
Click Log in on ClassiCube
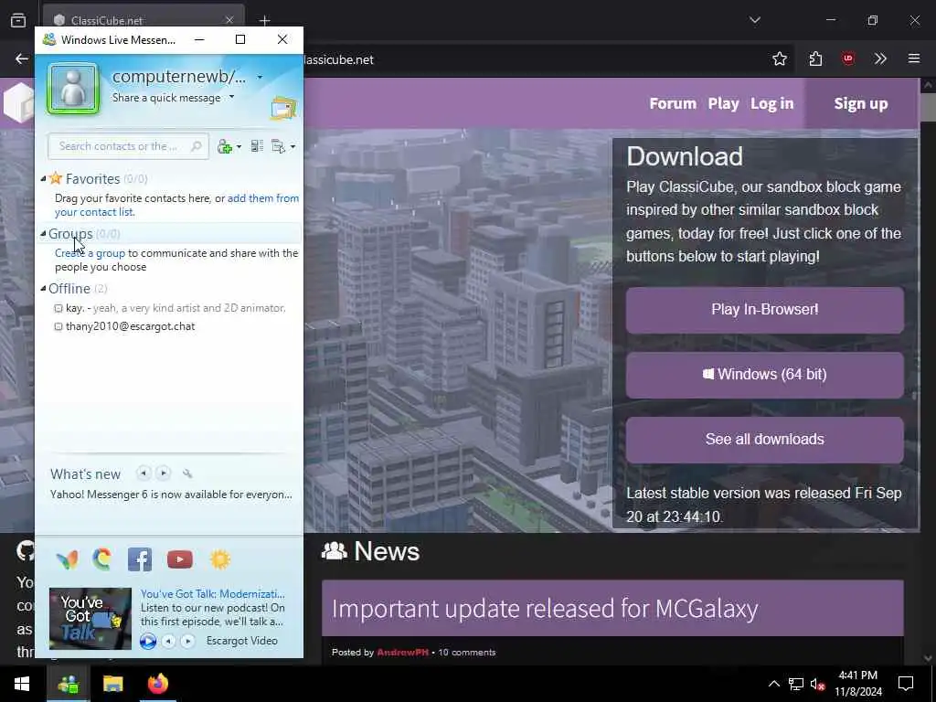(x=771, y=103)
